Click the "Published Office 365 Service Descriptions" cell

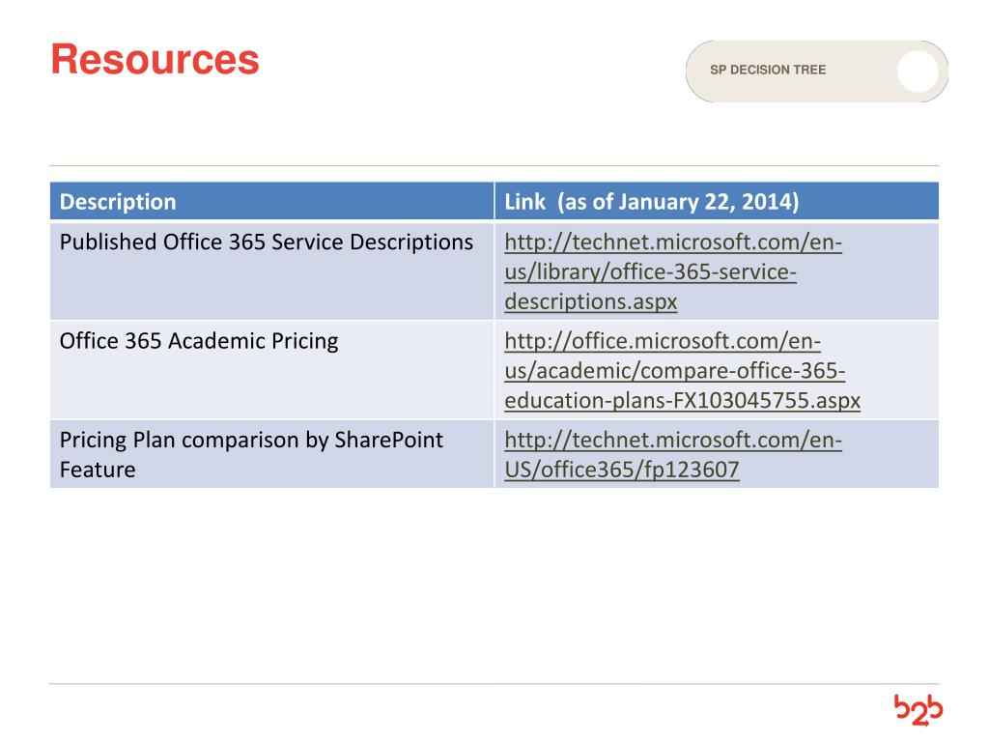tap(266, 243)
